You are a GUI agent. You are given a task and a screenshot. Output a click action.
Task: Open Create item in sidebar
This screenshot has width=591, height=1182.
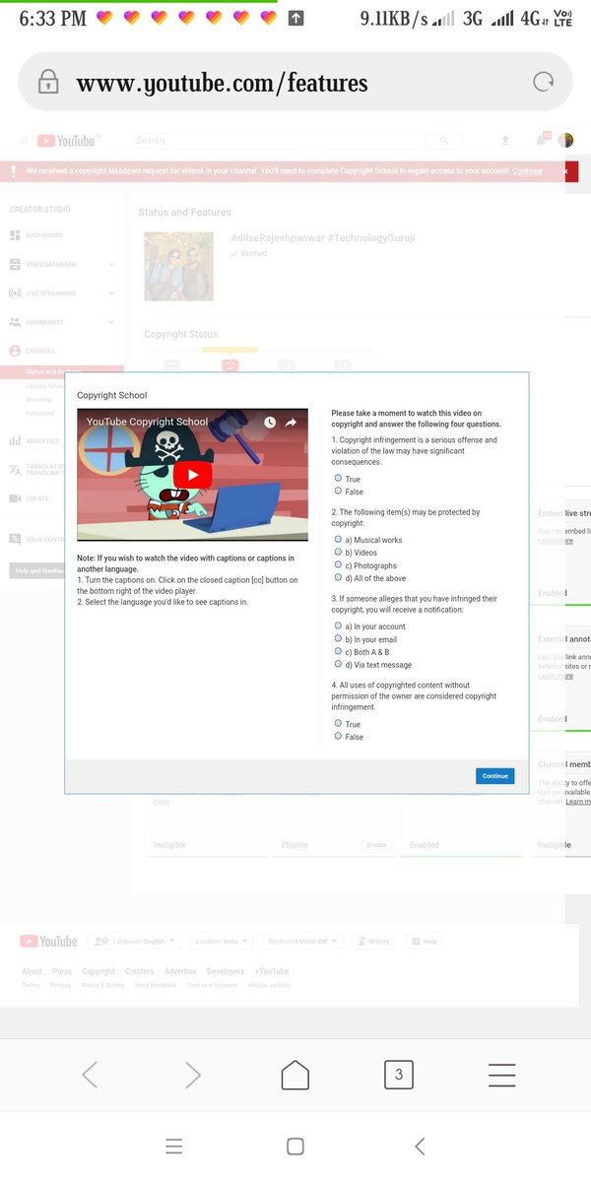coord(30,498)
